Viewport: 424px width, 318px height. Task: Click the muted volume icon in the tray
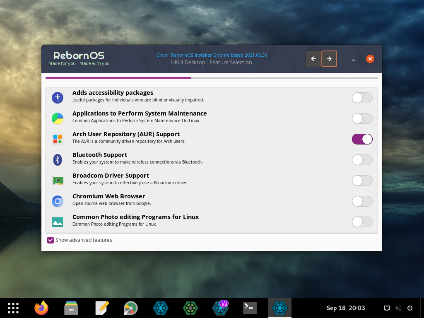point(398,308)
